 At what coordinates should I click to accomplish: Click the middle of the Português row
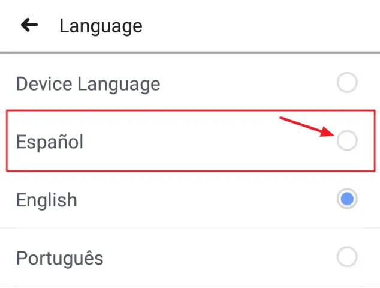coord(190,257)
